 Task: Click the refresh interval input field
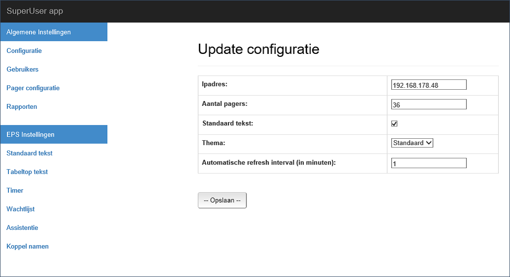[x=429, y=163]
